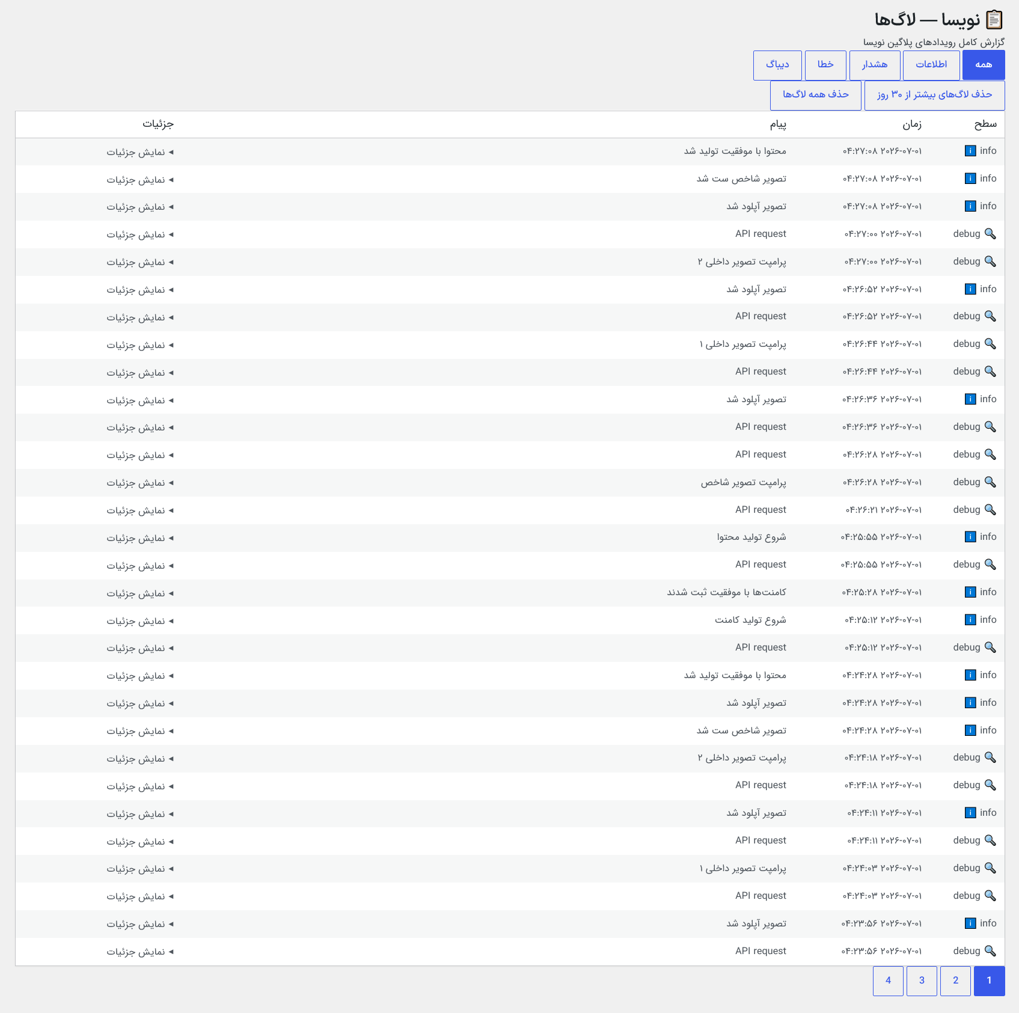This screenshot has height=1013, width=1019.
Task: Click info icon of 04:23:56 تصویر آپلود شد row
Action: (970, 923)
